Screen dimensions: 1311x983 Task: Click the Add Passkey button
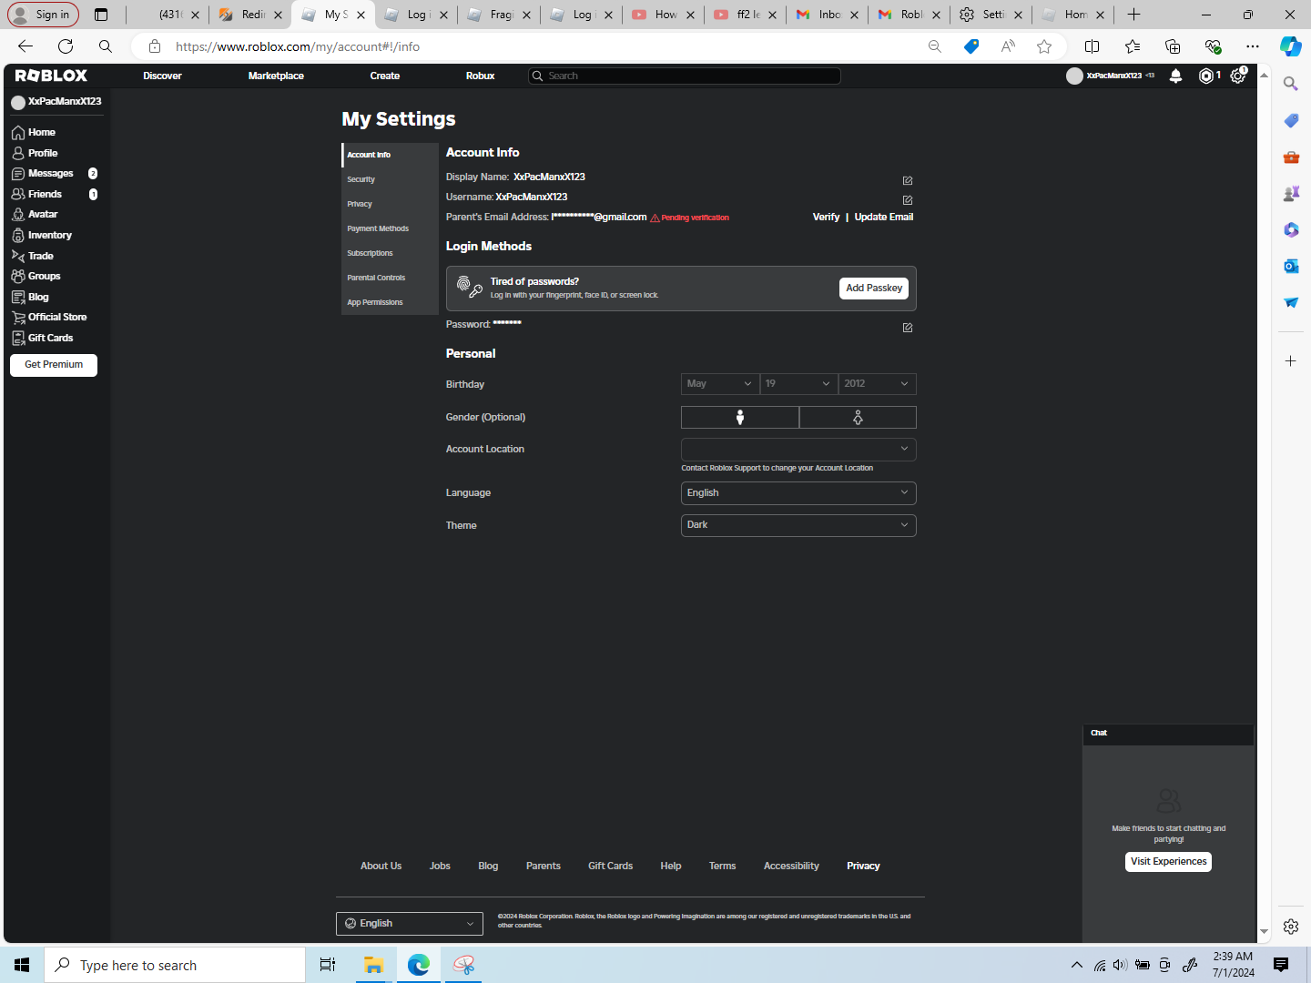(874, 289)
